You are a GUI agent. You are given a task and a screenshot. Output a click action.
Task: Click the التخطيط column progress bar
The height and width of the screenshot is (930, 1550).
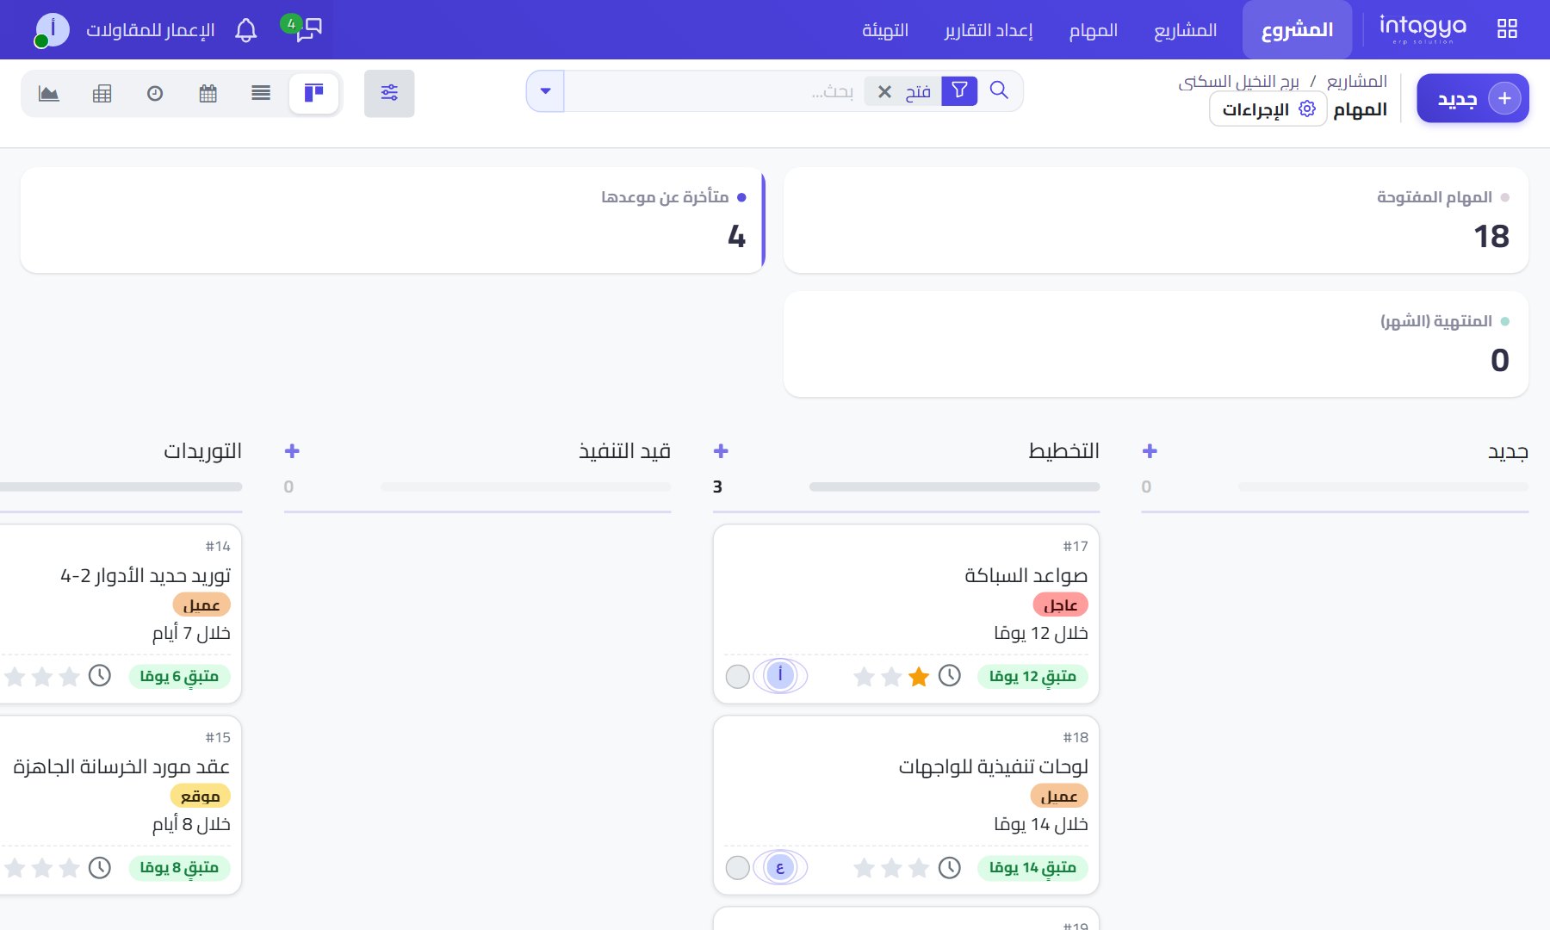click(x=954, y=487)
